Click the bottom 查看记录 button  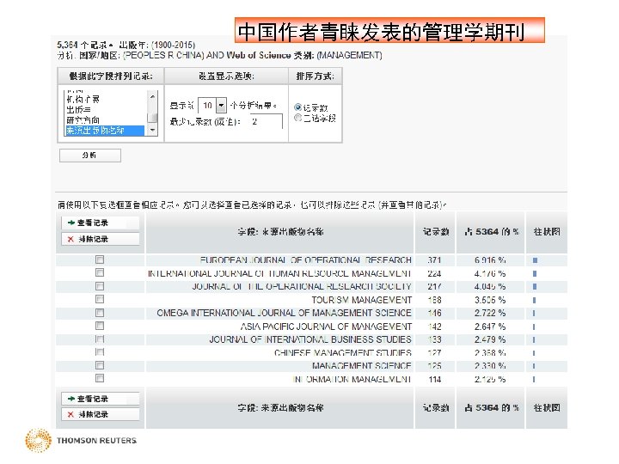(101, 399)
